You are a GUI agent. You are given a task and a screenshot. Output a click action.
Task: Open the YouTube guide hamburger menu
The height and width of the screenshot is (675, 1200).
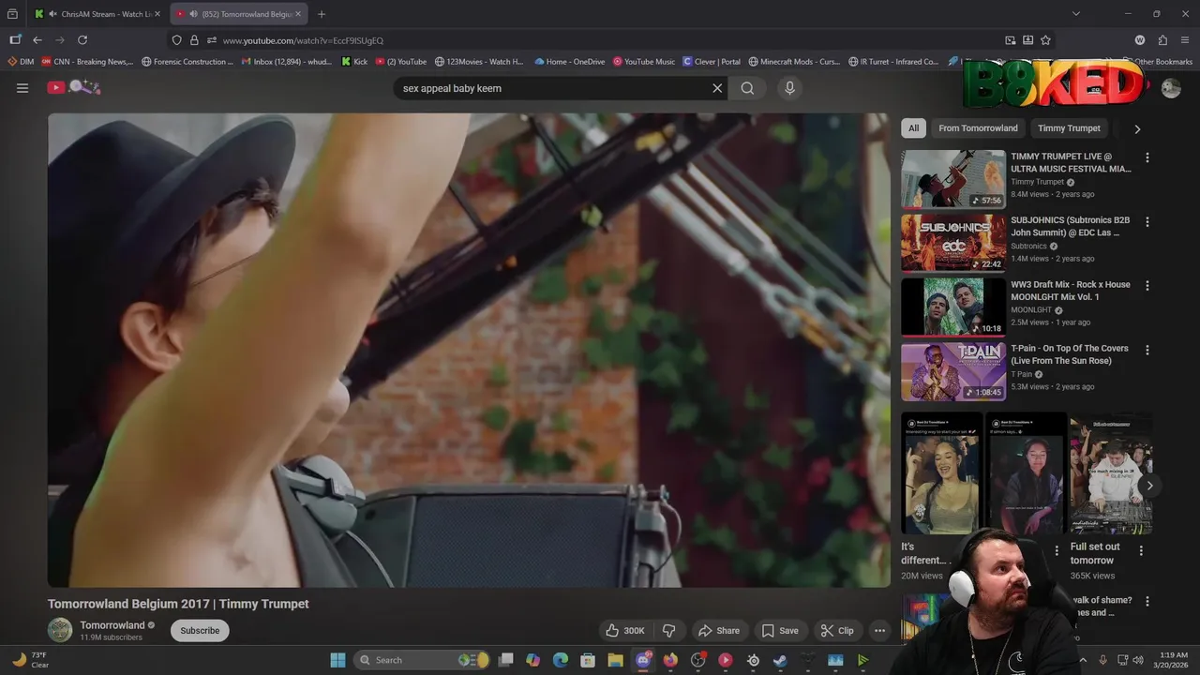coord(22,88)
